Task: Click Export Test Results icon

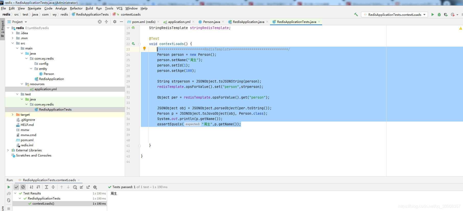Action: [88, 187]
